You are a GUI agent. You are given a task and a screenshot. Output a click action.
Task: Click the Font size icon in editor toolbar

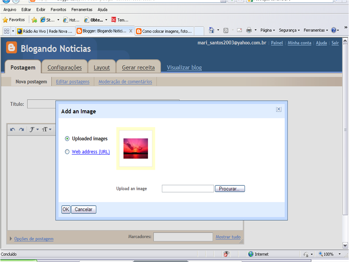[45, 129]
